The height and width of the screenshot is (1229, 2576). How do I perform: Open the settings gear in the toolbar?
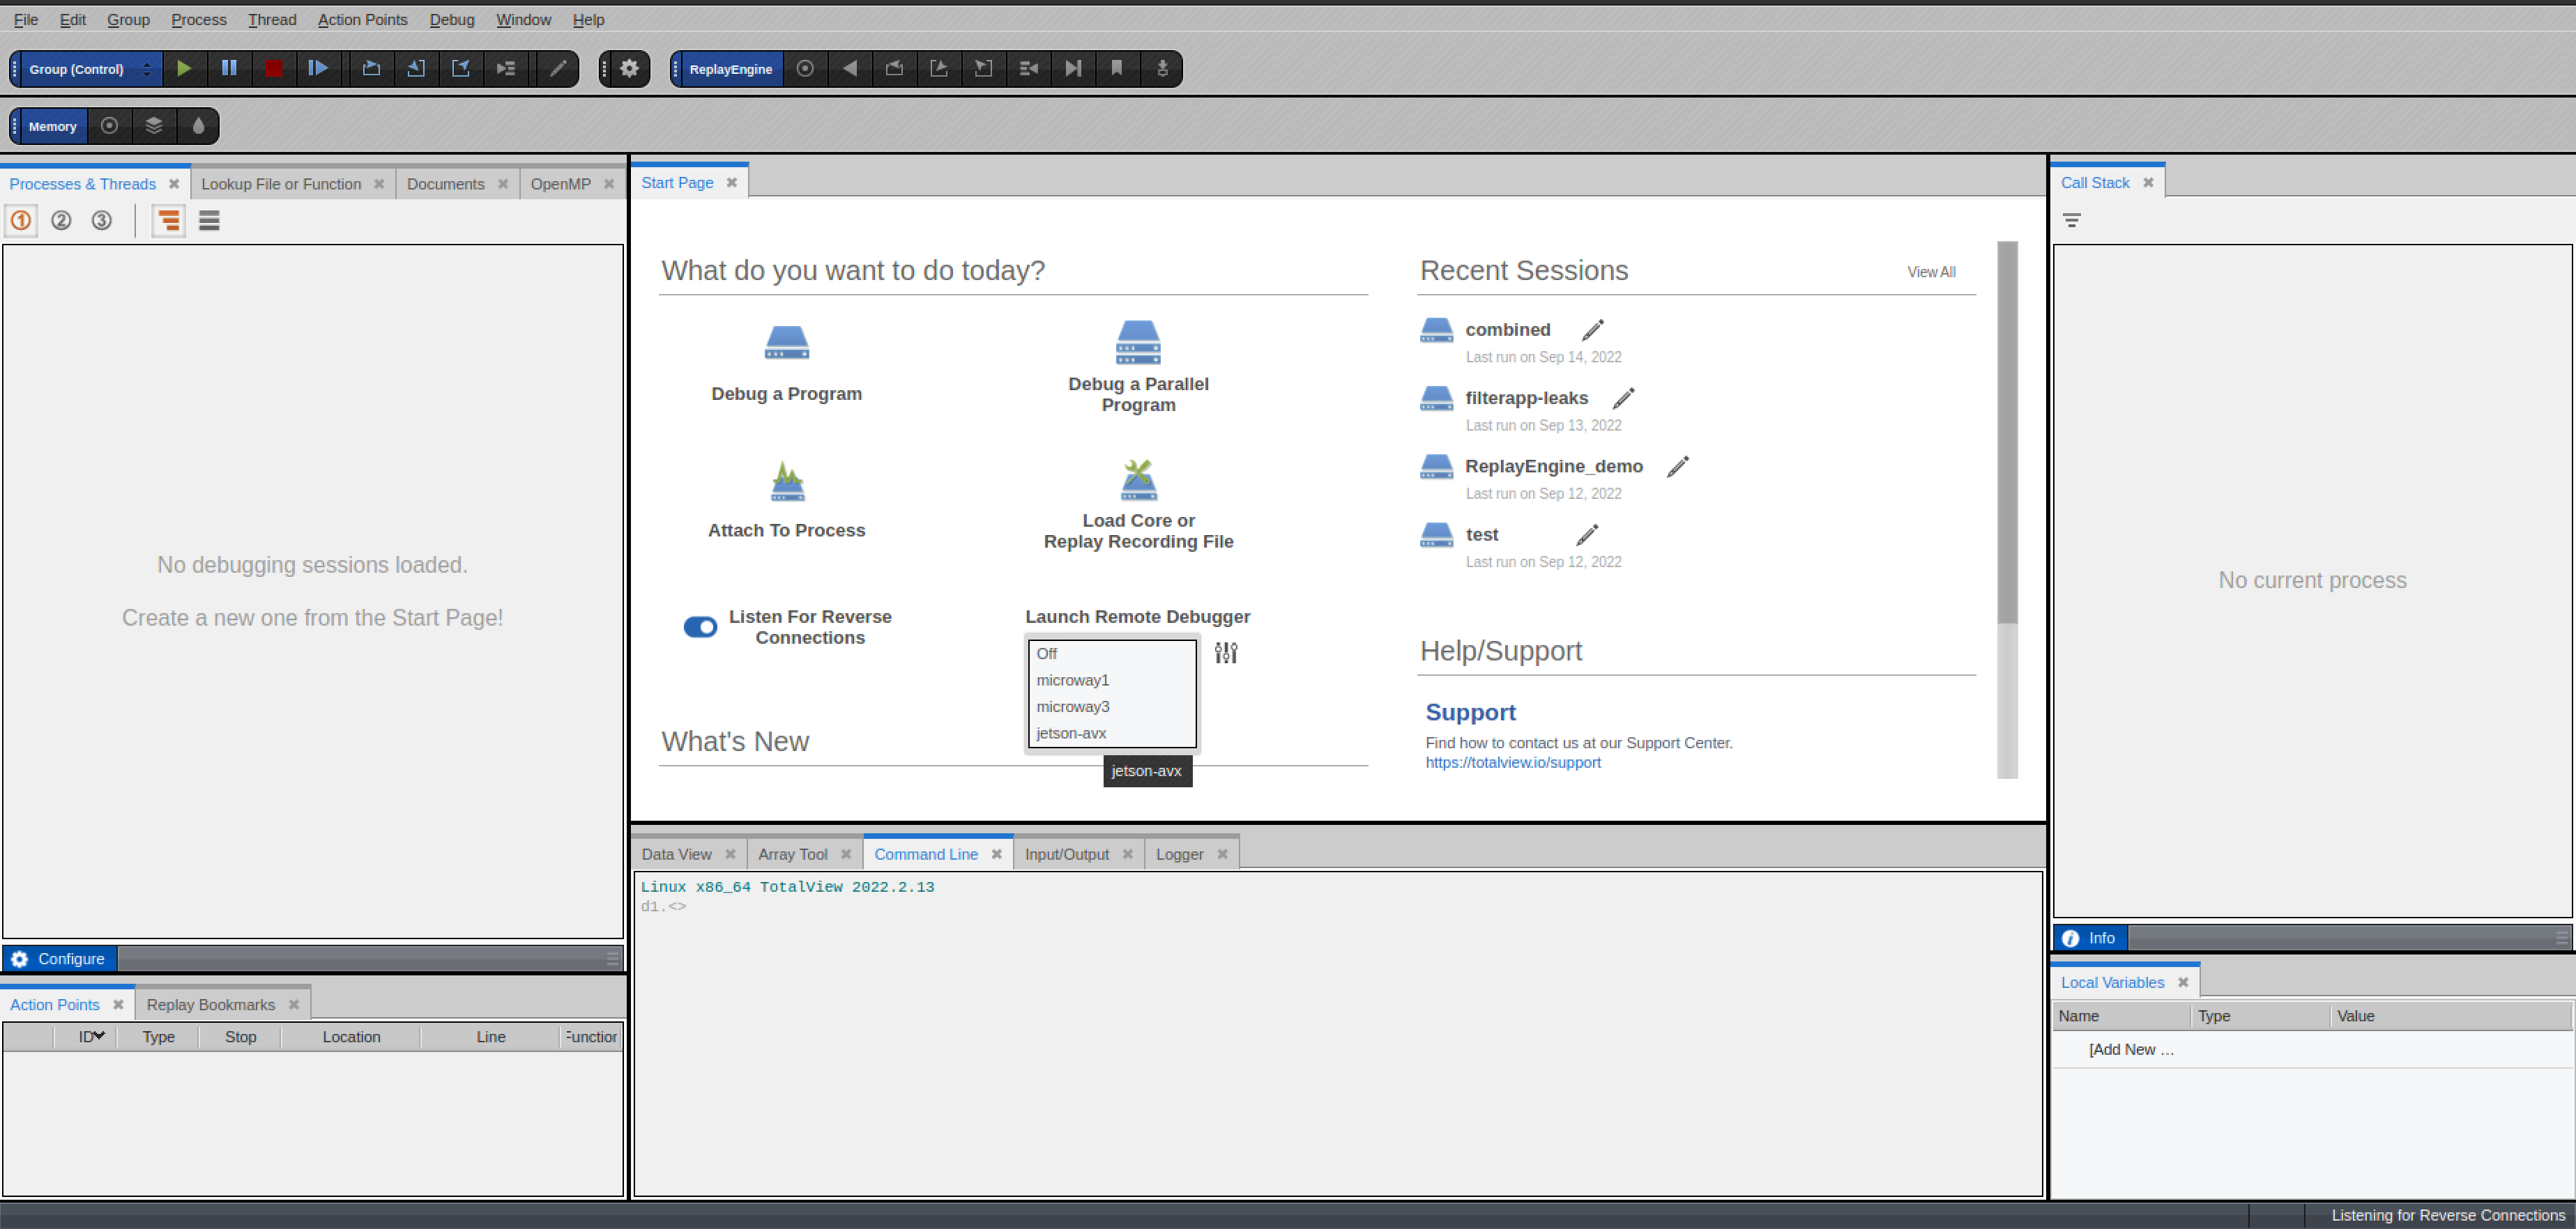[629, 68]
